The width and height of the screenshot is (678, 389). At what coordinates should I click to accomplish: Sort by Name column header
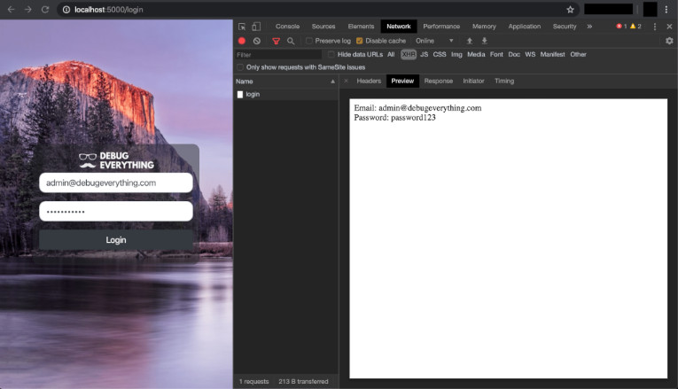coord(285,82)
